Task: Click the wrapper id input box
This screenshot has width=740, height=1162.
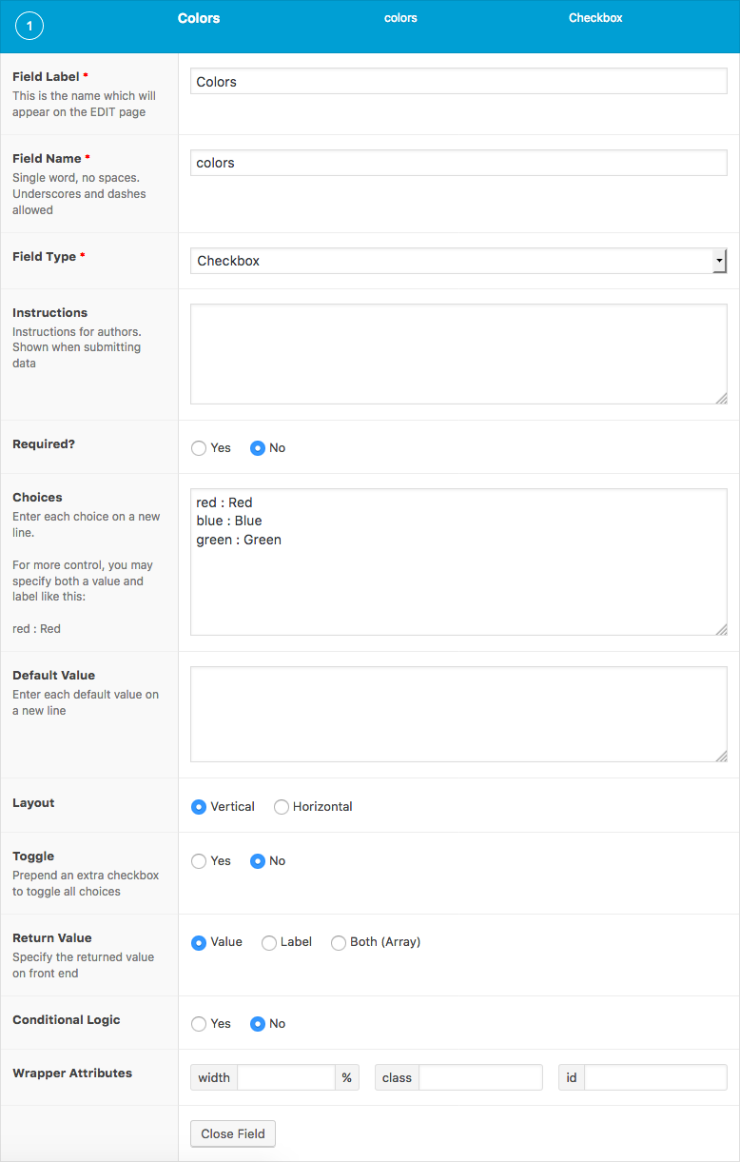Action: tap(655, 1077)
